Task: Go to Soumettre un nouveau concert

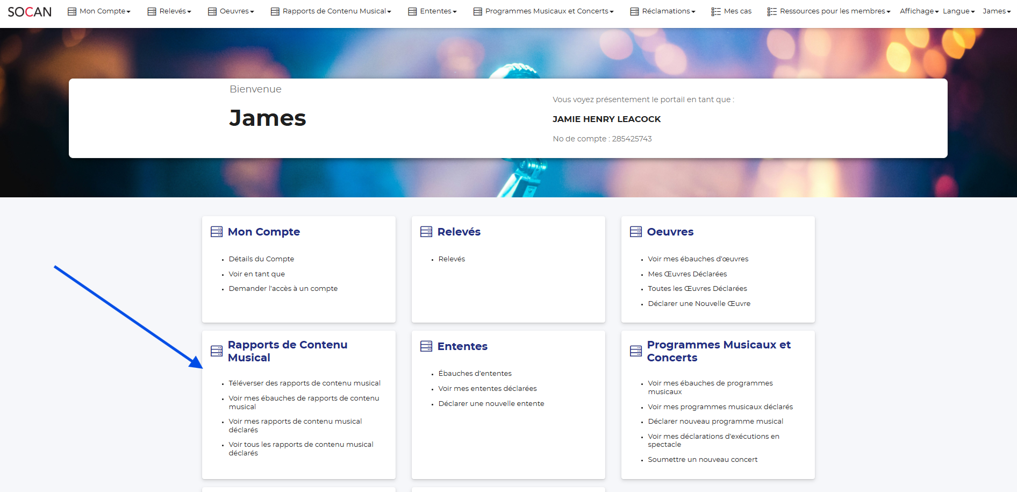Action: [703, 460]
